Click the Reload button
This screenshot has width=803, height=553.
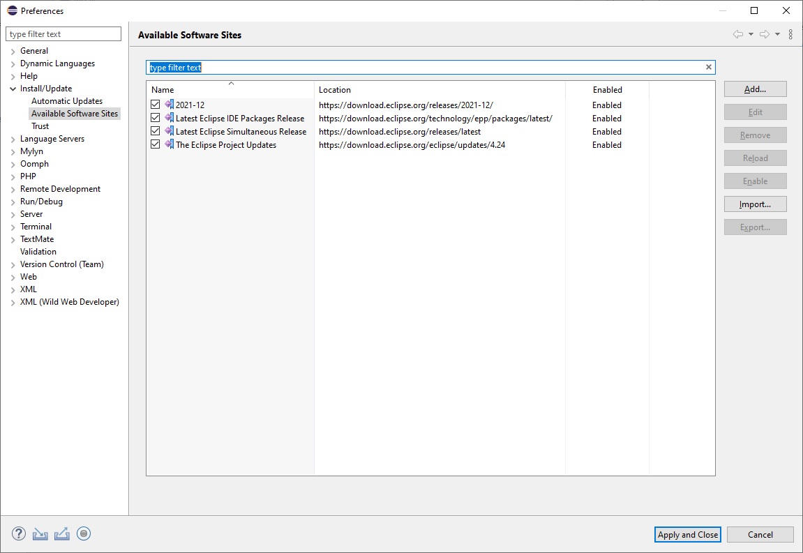pyautogui.click(x=756, y=158)
